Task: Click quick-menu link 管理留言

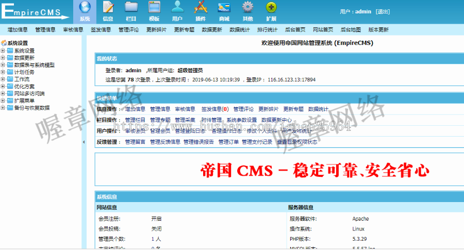Action: tap(135, 142)
